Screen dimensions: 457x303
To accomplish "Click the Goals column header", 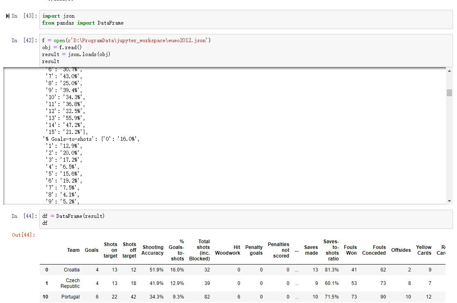I will 91,250.
